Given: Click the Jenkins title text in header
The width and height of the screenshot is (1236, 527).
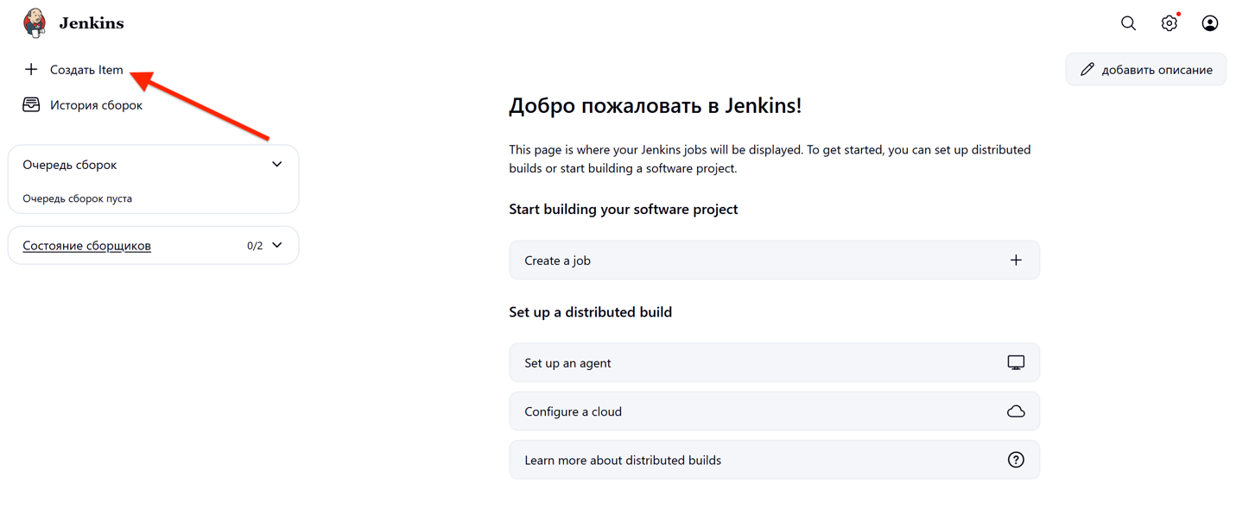Looking at the screenshot, I should click(91, 23).
